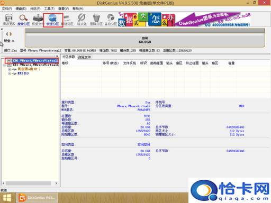Open the Partition (分区) menu

[x=35, y=8]
